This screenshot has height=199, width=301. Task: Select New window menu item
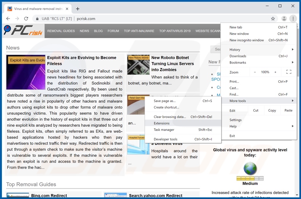[258, 33]
